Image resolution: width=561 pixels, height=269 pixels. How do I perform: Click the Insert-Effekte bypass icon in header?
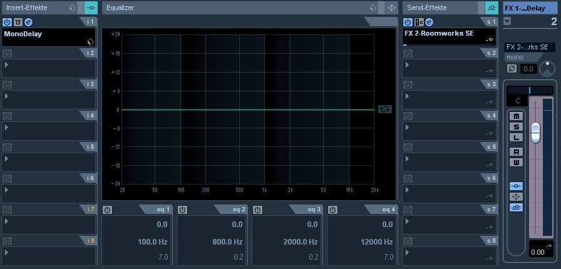pos(73,8)
